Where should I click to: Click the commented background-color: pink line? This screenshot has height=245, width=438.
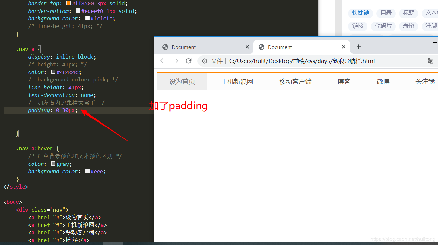click(x=73, y=80)
